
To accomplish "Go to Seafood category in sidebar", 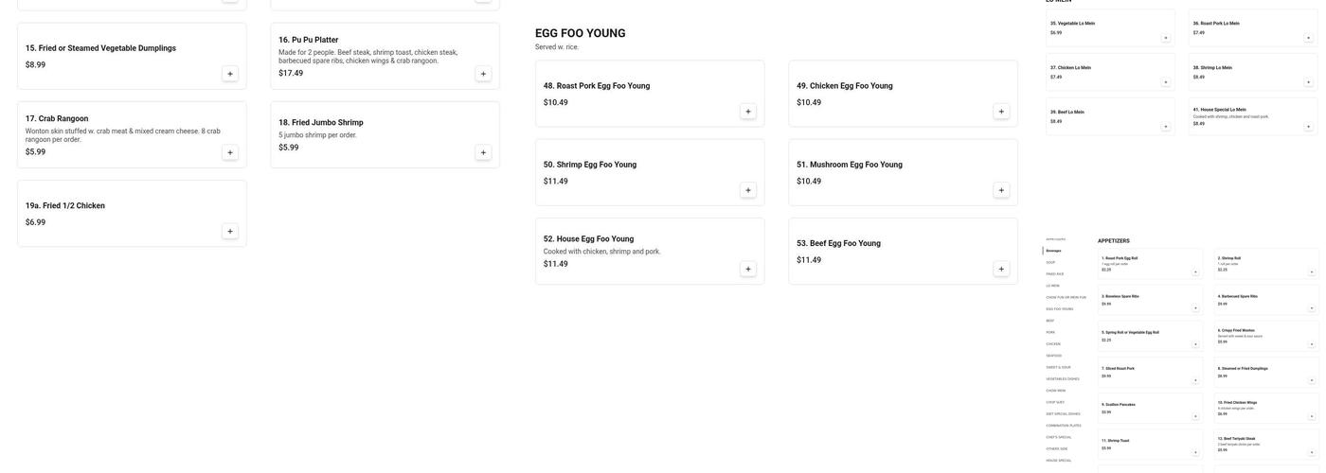I will (1054, 356).
